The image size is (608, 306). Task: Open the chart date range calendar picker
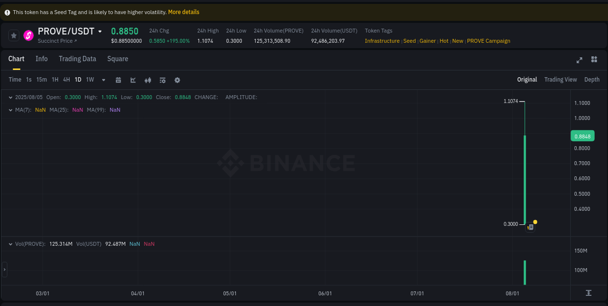(x=118, y=79)
